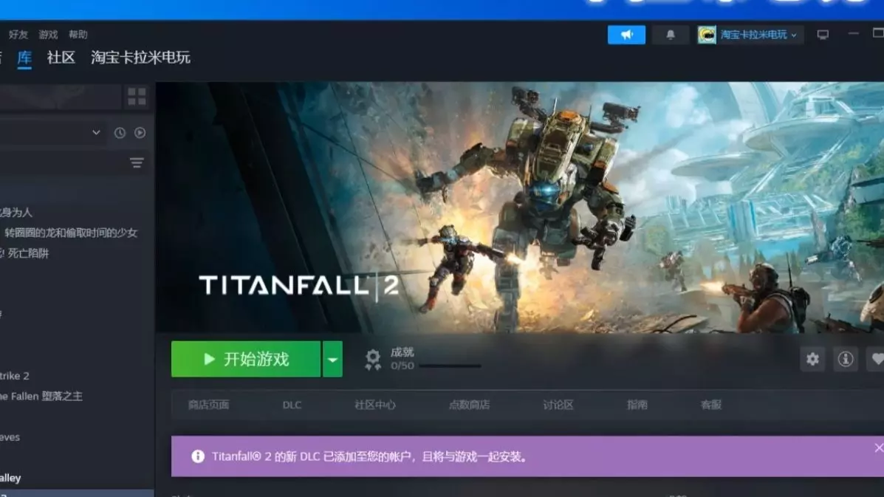Viewport: 884px width, 497px height.
Task: Click the achievements progress bar
Action: pyautogui.click(x=450, y=366)
